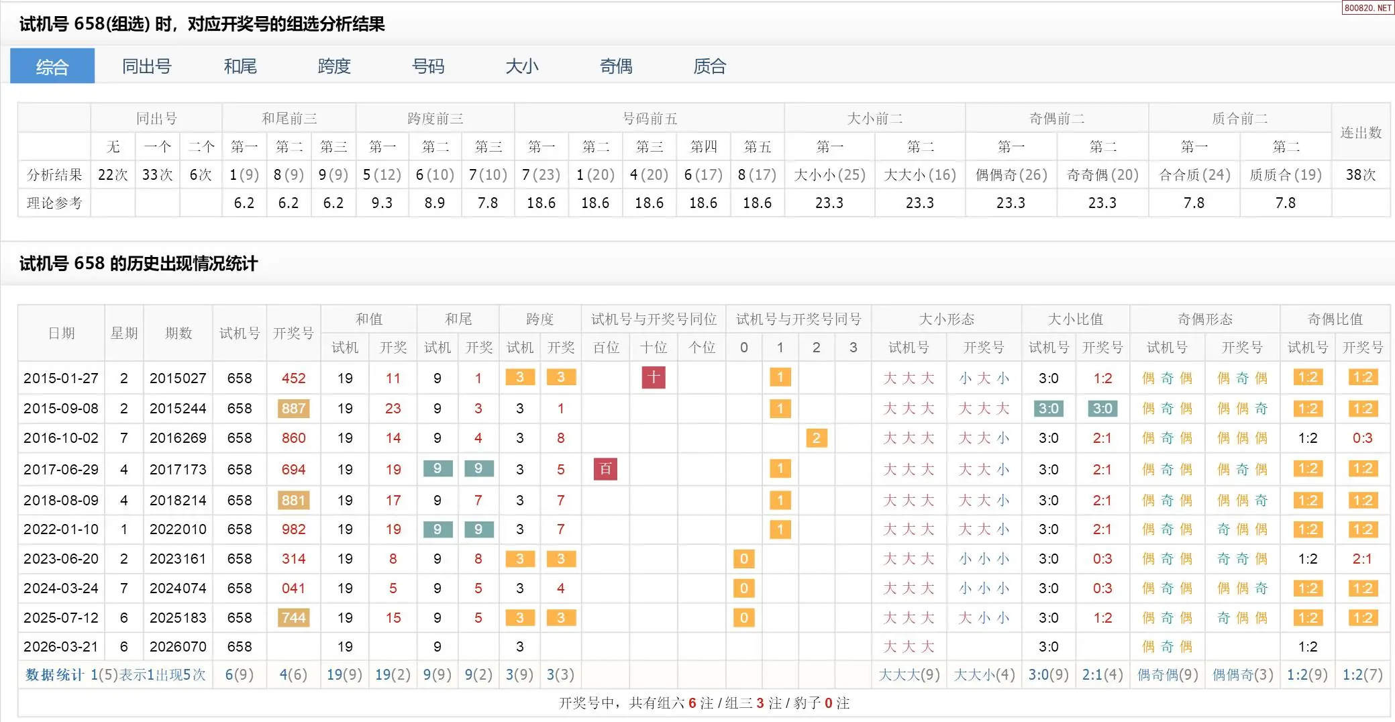Select the 跨度 tab
Screen dimensions: 1395x722
pos(334,66)
